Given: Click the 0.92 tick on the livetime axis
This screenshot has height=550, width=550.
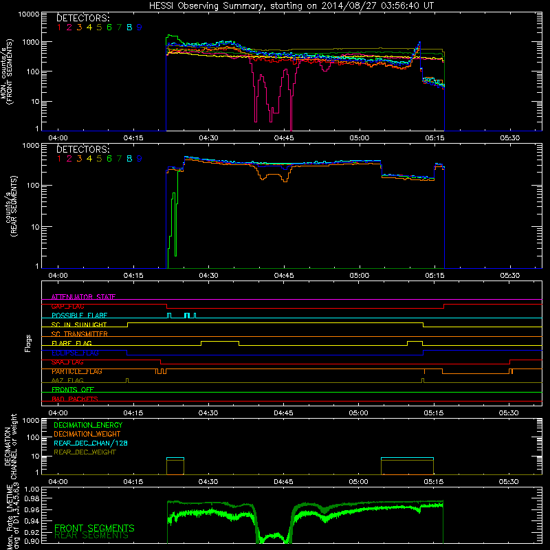Looking at the screenshot, I should point(32,532).
